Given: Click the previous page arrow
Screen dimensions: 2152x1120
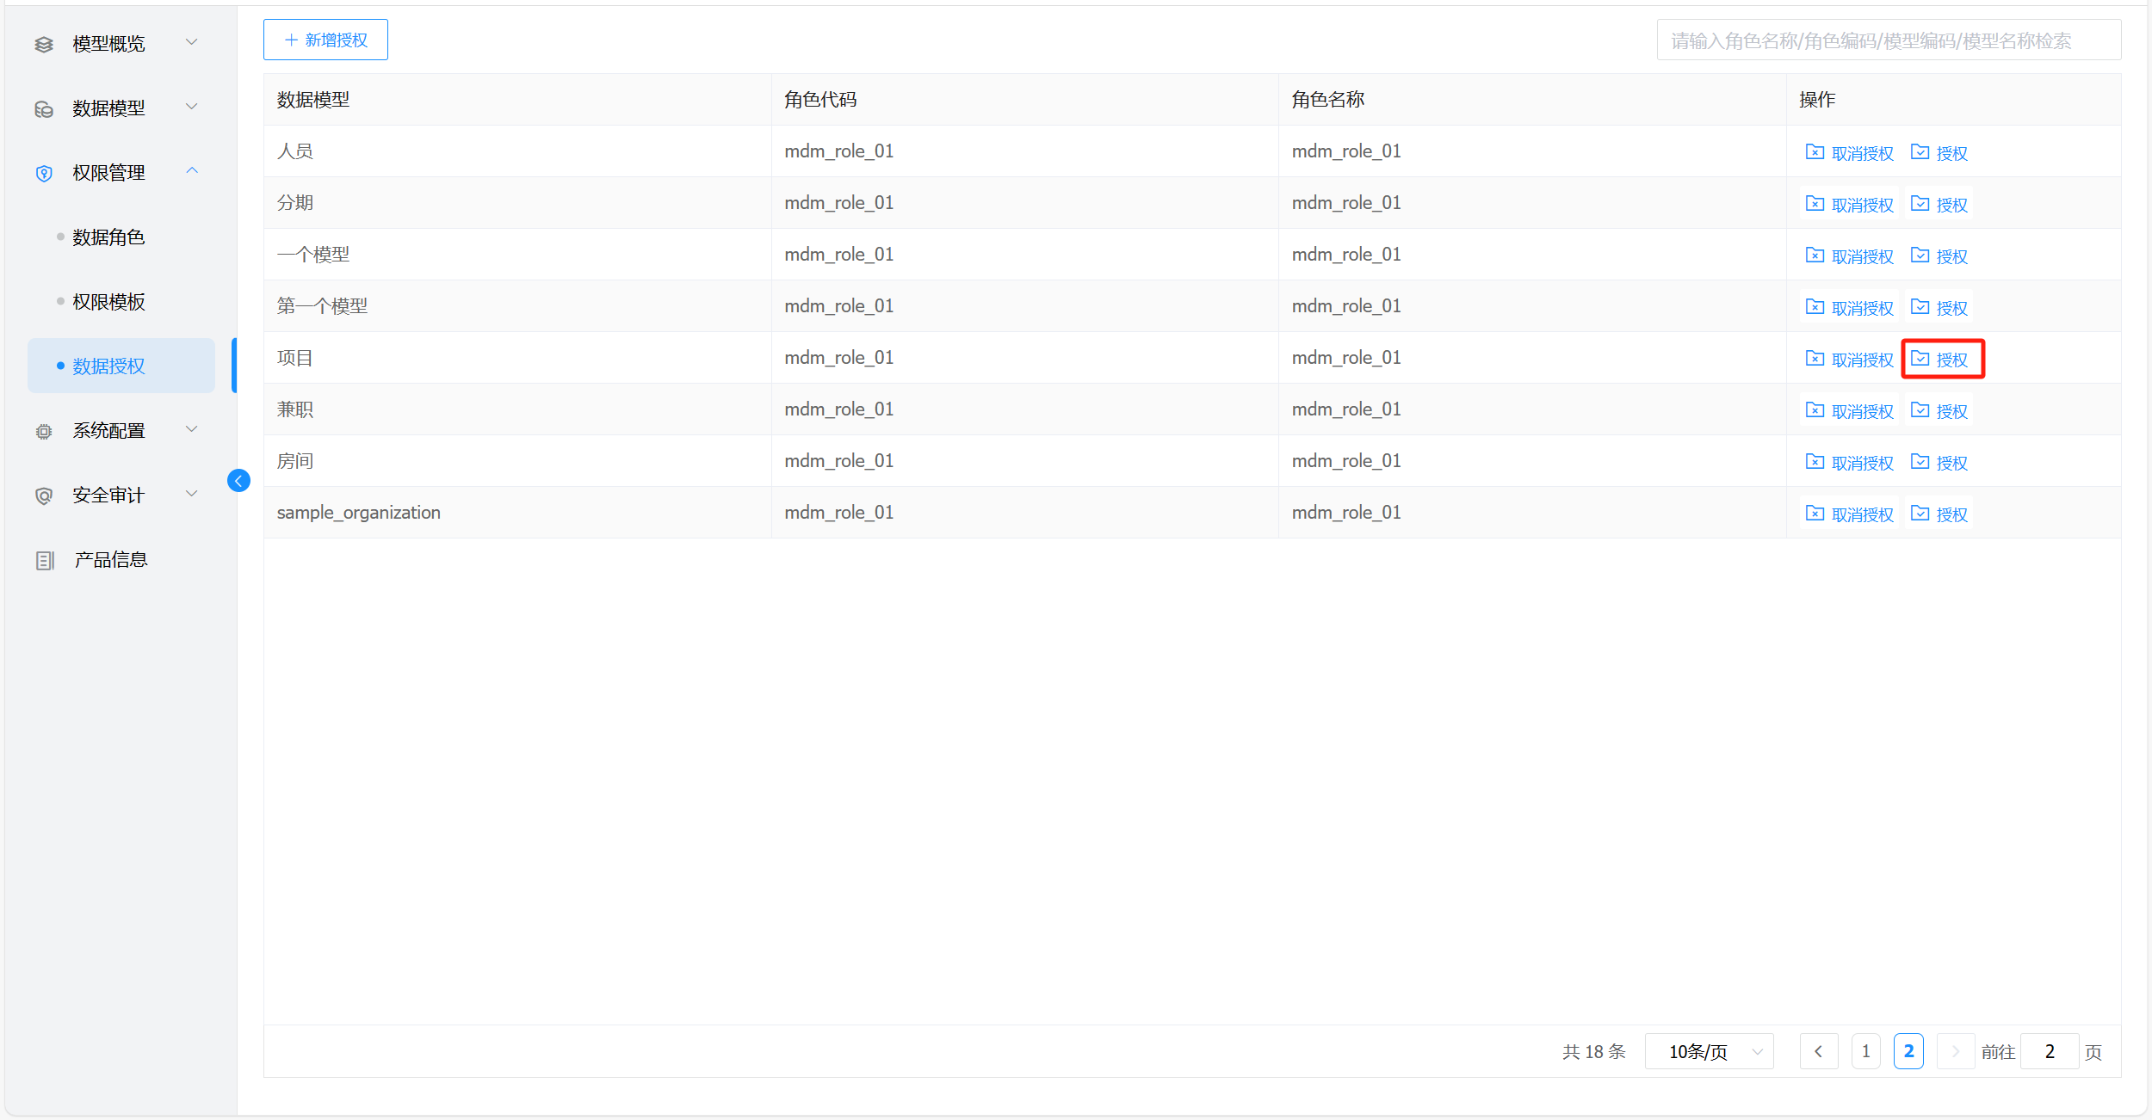Looking at the screenshot, I should tap(1818, 1051).
